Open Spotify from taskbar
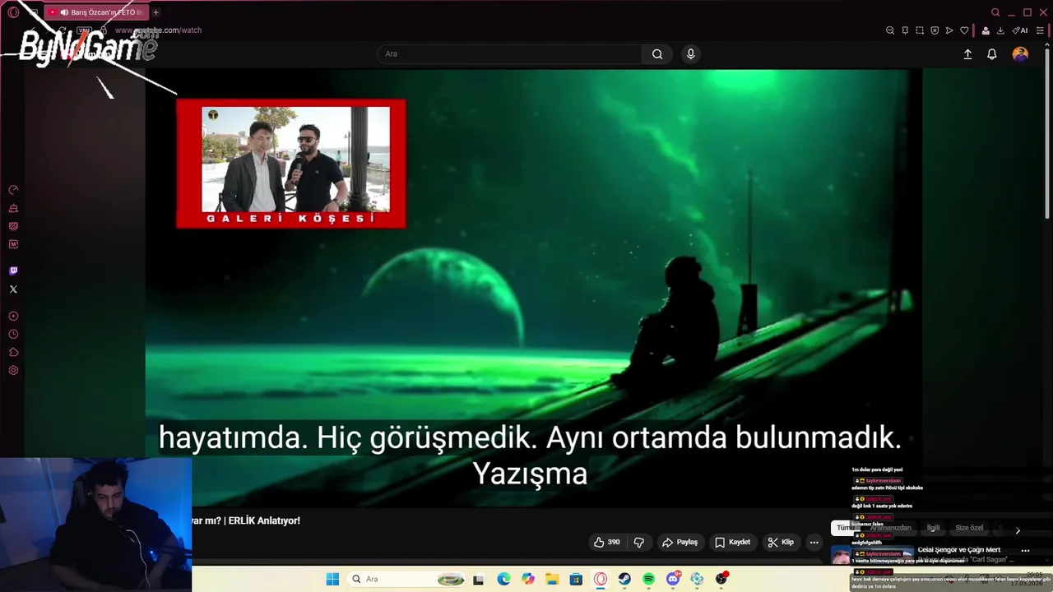Viewport: 1053px width, 592px height. tap(648, 579)
